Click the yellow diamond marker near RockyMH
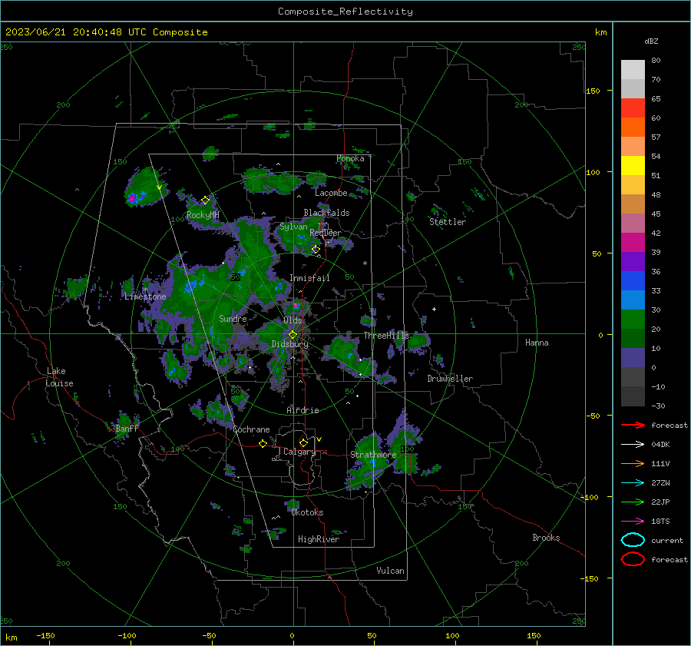691x646 pixels. (205, 200)
